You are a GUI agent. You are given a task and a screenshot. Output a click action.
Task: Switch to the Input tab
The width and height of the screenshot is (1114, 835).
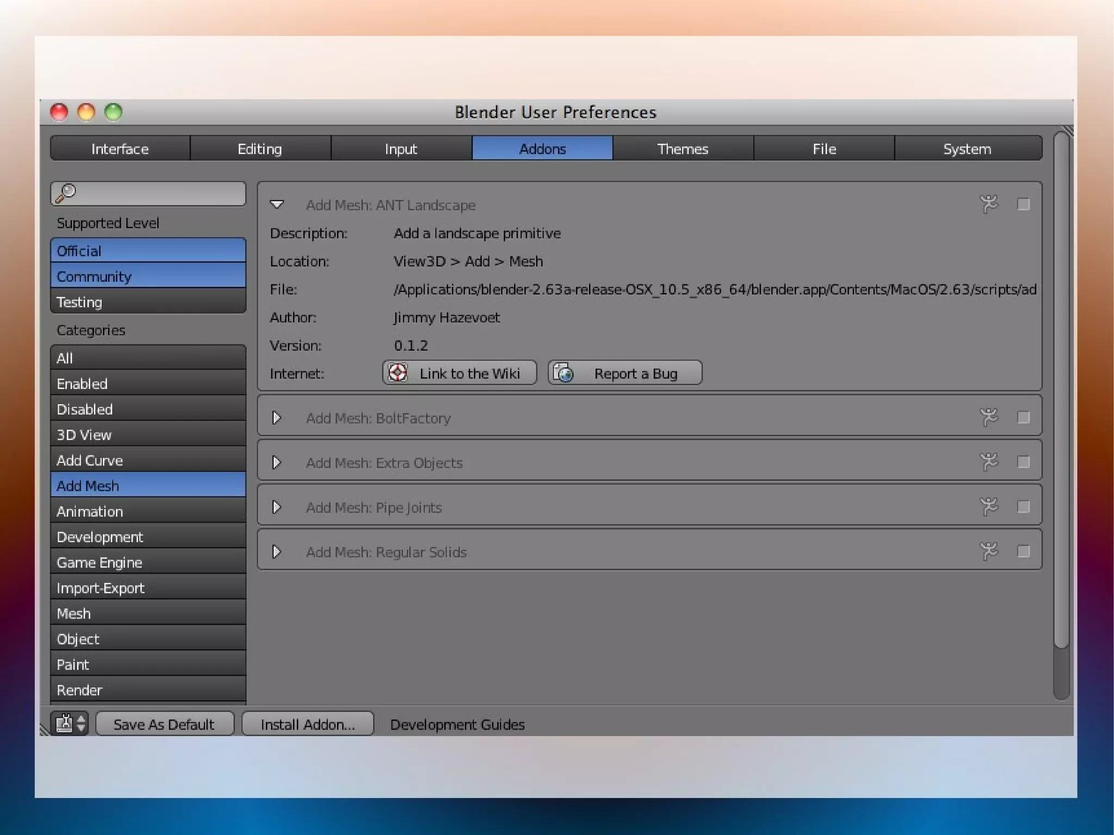point(401,148)
